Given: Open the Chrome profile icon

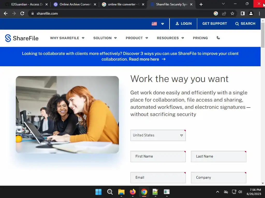Looking at the screenshot, I should [251, 13].
